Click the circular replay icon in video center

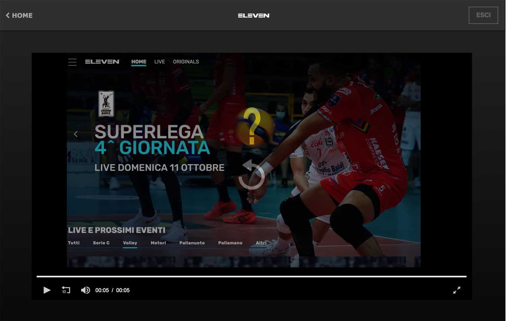252,175
